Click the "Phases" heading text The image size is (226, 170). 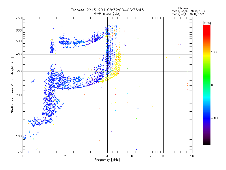(x=183, y=8)
